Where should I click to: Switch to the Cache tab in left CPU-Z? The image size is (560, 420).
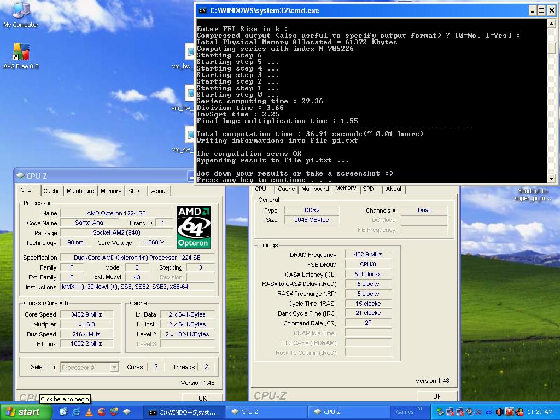52,191
